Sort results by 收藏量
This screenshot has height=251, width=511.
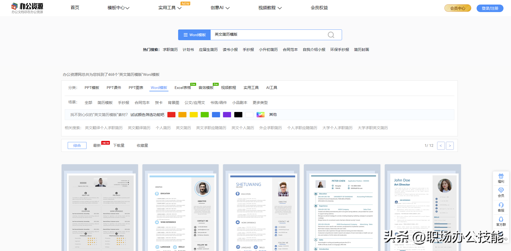[x=142, y=145]
